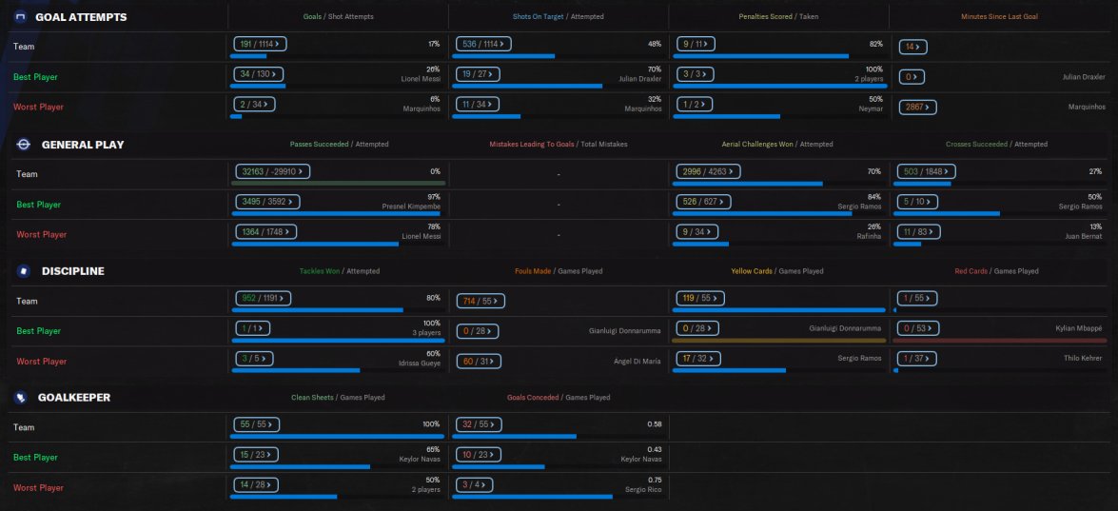Open worst player goals 2 / 34

[x=254, y=105]
